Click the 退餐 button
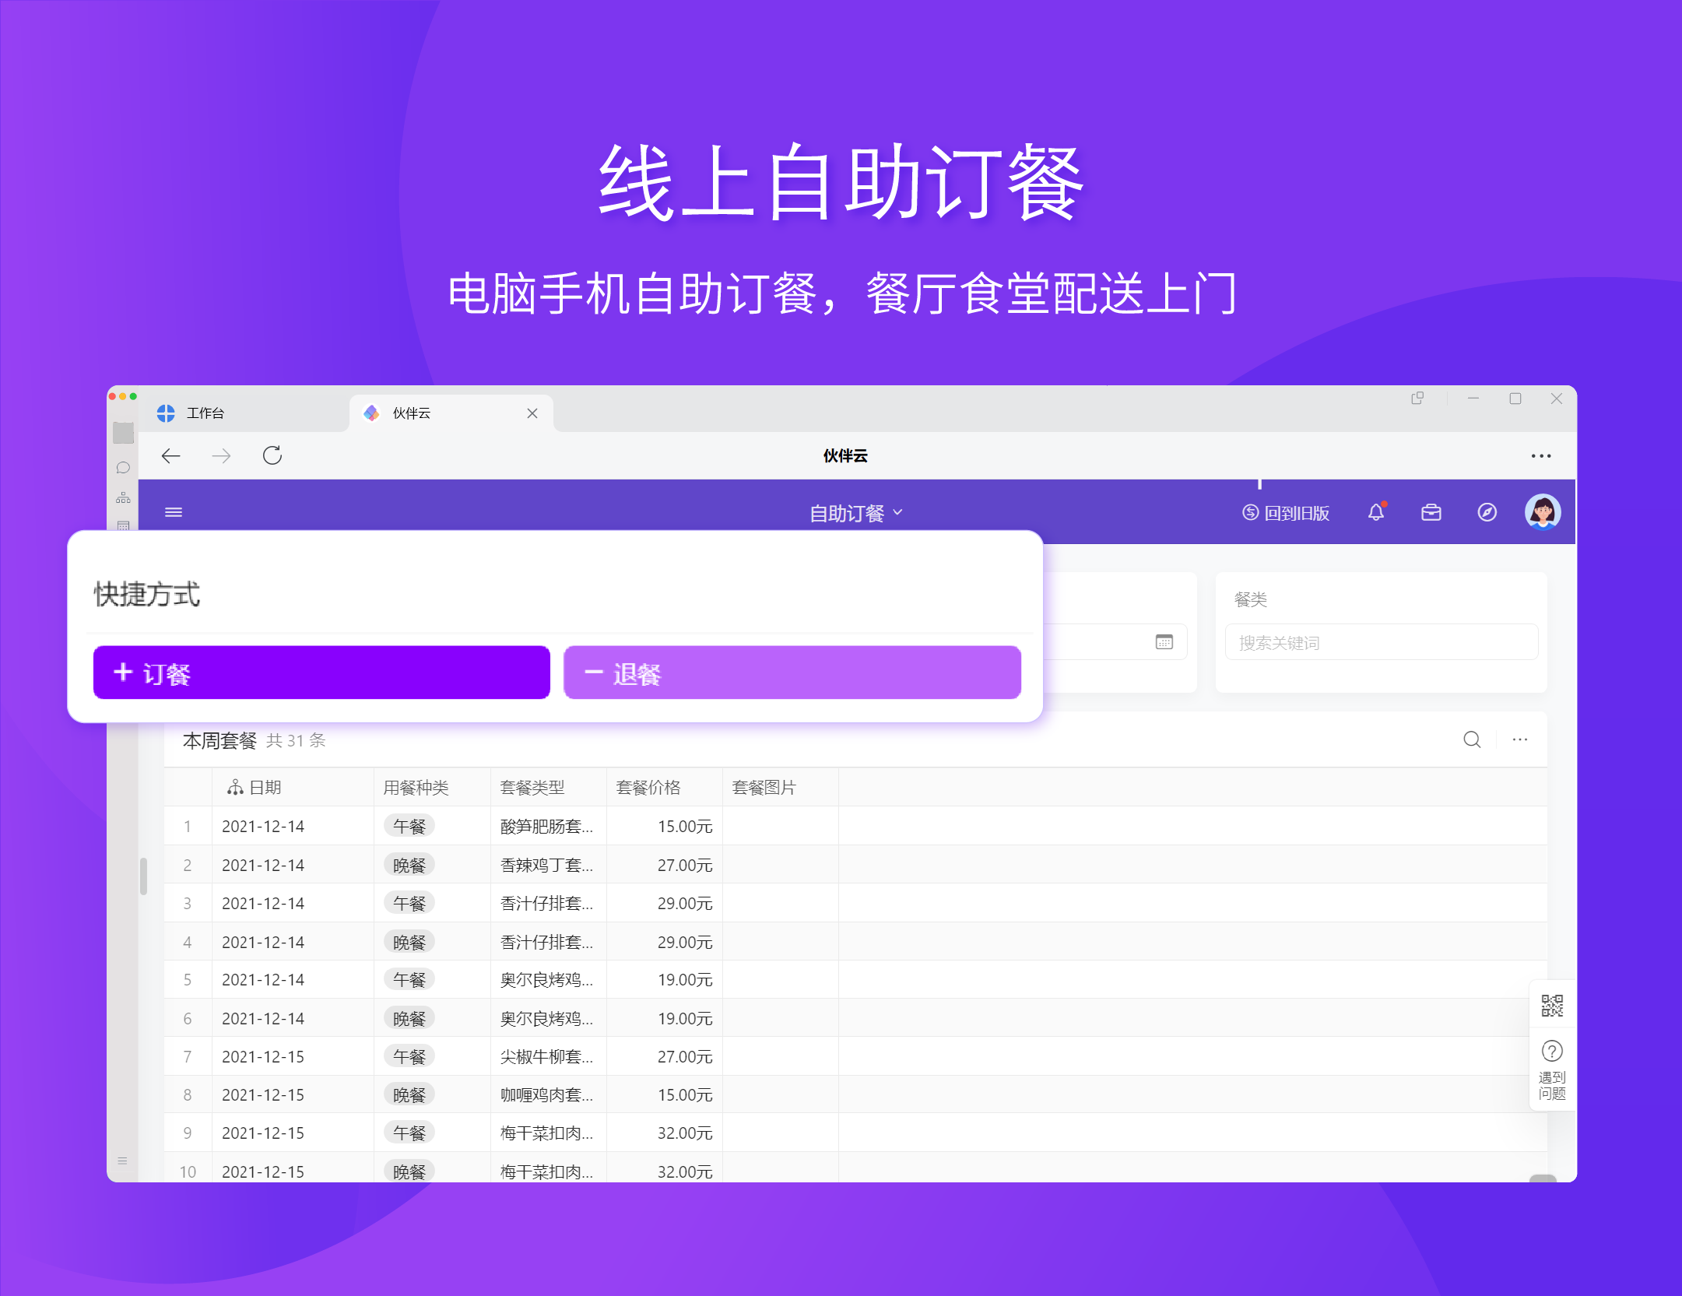Screen dimensions: 1682x1296 (x=792, y=673)
